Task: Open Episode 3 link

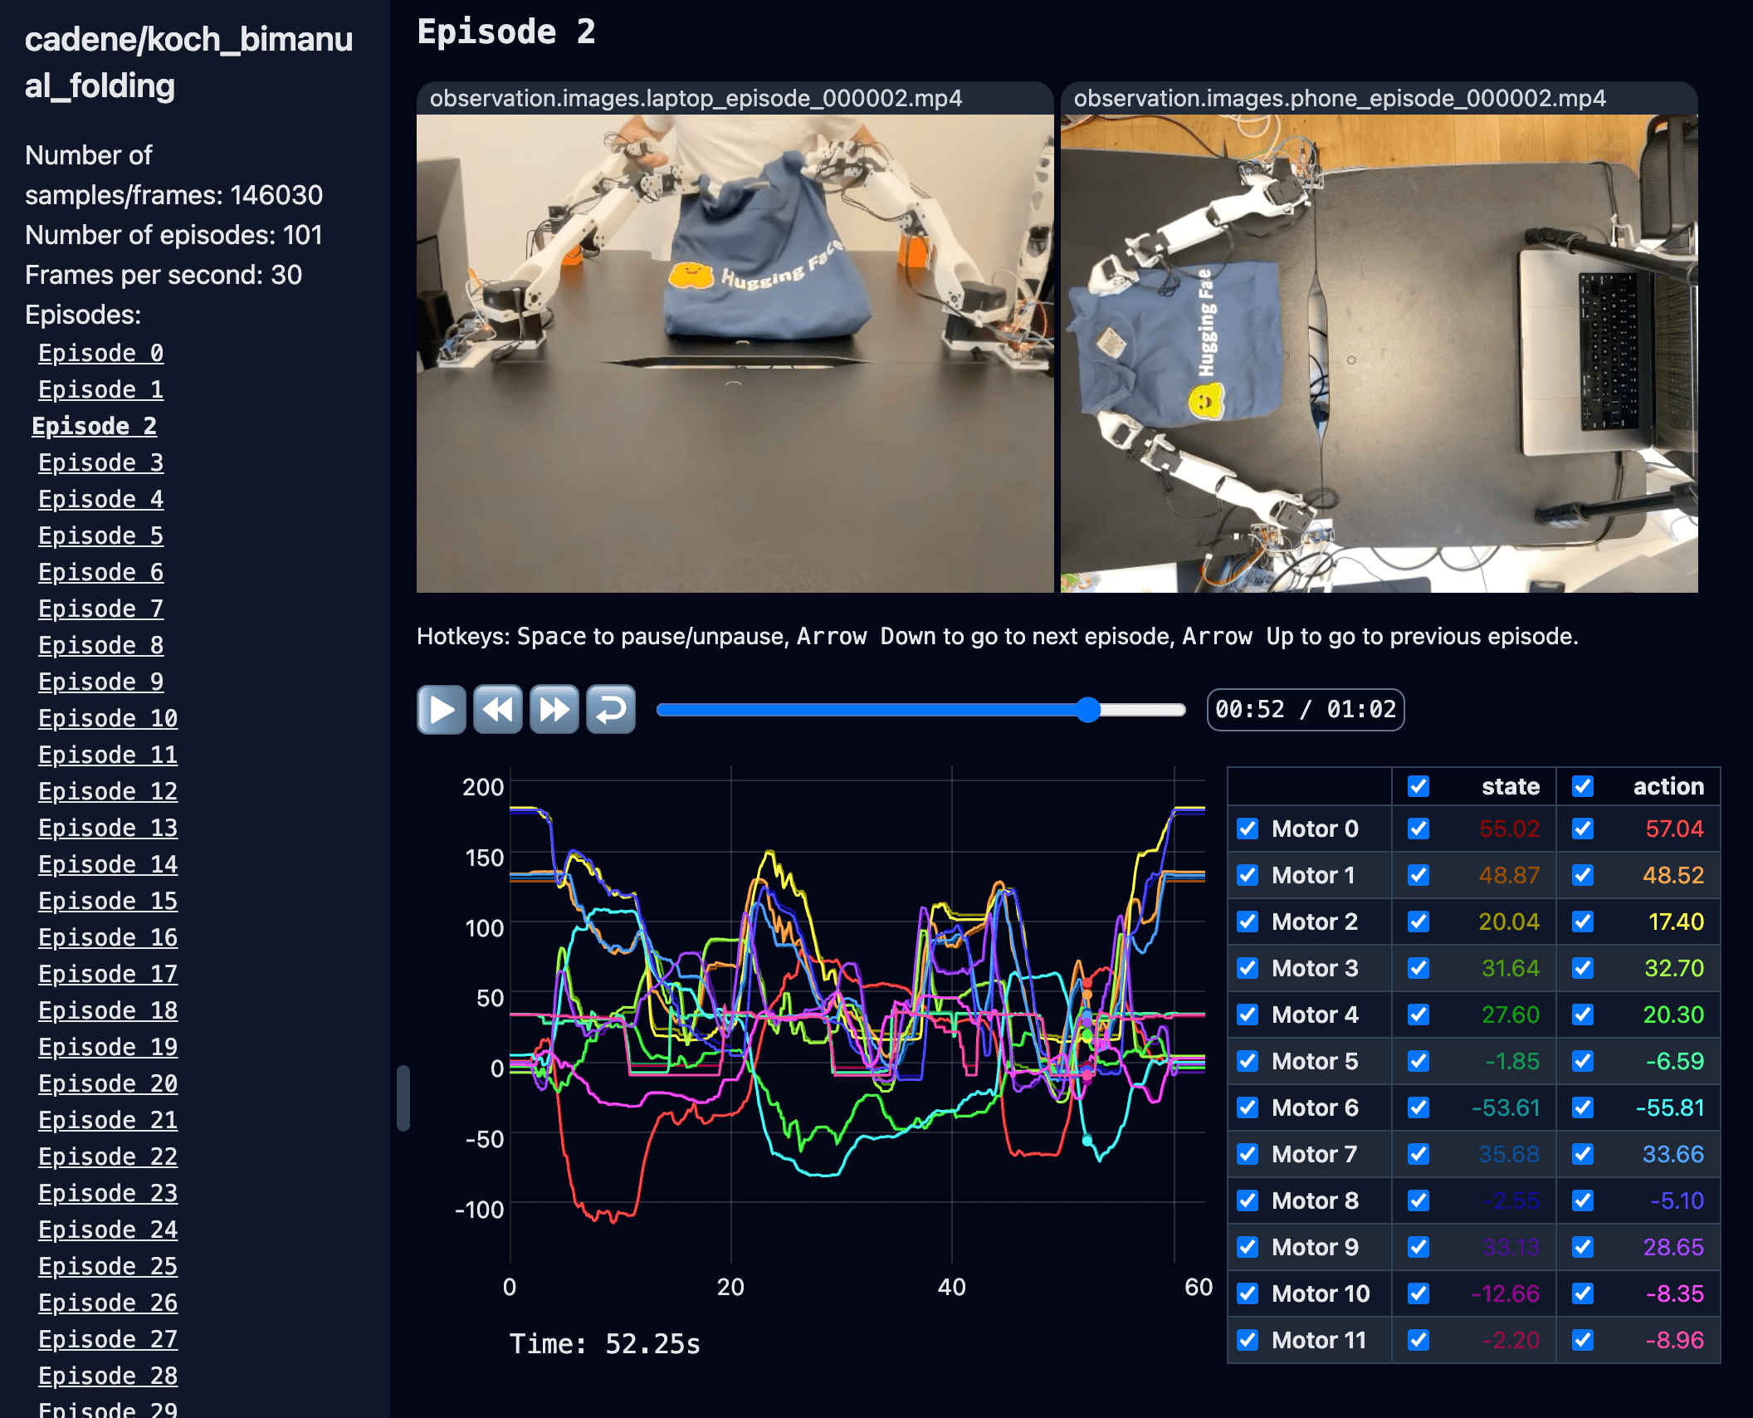Action: [x=100, y=462]
